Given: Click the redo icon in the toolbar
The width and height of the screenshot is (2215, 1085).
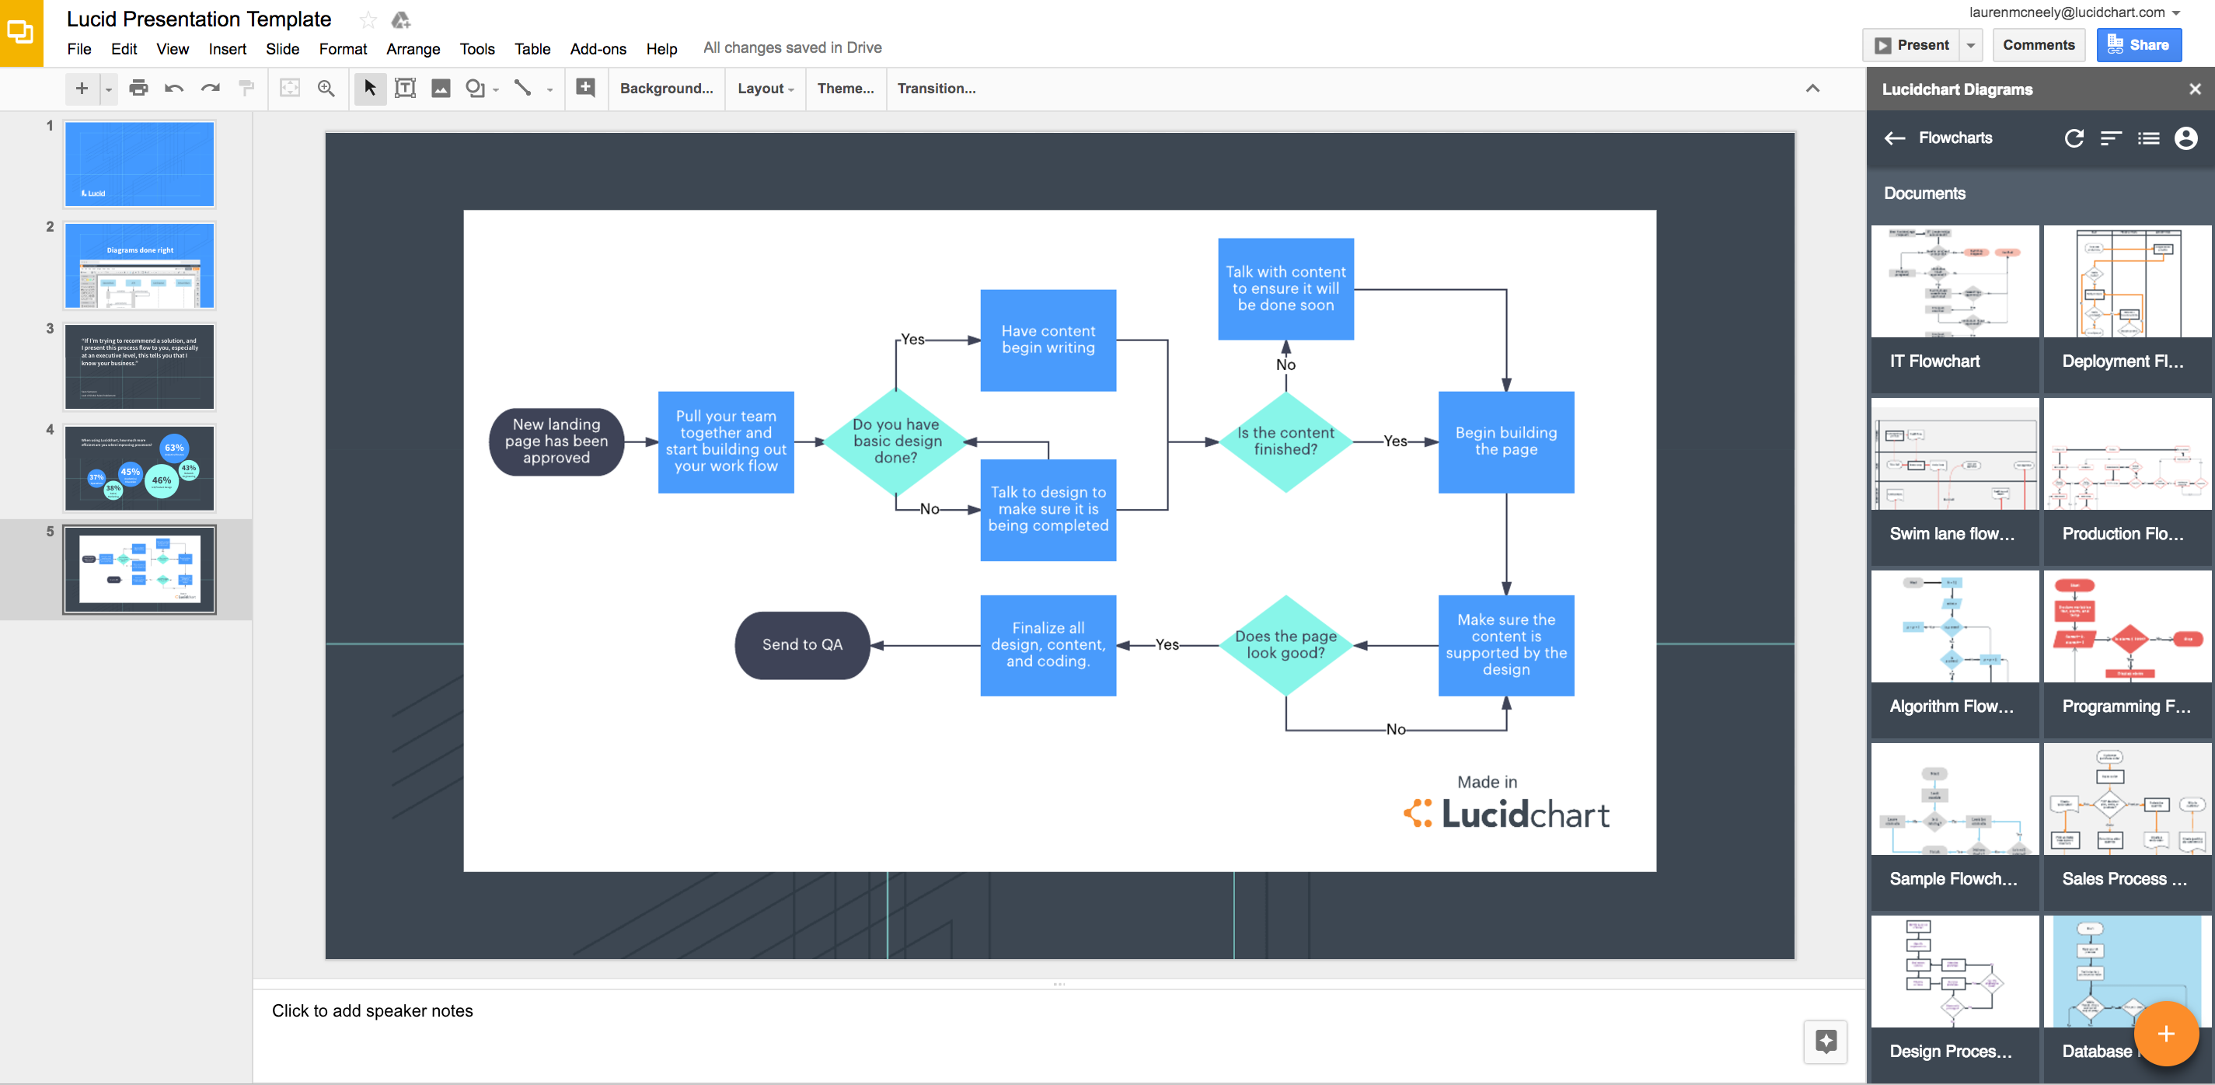Looking at the screenshot, I should click(208, 88).
